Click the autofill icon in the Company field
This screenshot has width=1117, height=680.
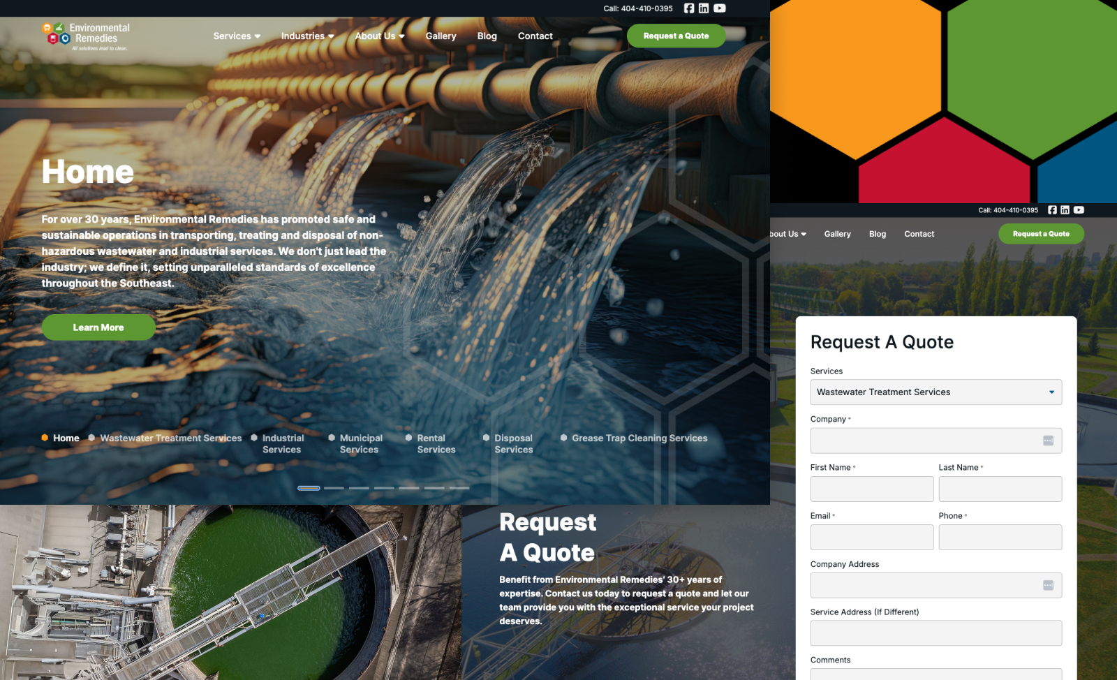[x=1048, y=441]
